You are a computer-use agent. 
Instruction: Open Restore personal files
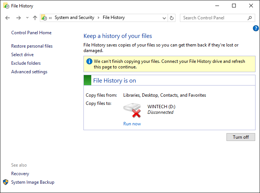click(x=32, y=46)
